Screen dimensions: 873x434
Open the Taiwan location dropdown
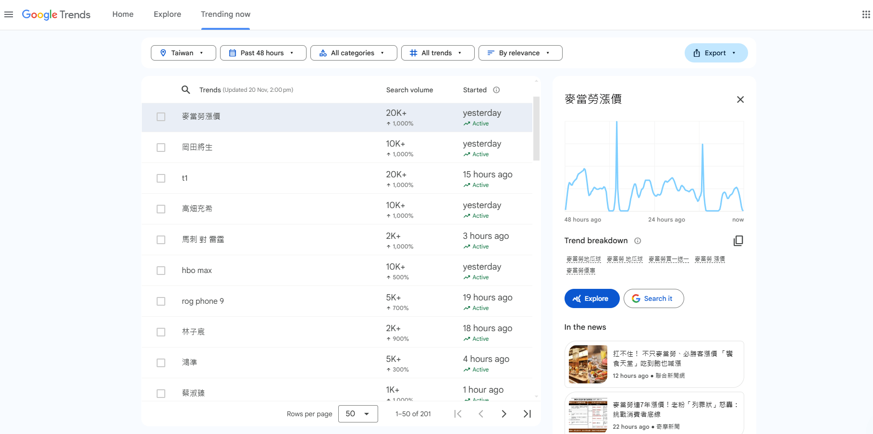[x=184, y=53]
